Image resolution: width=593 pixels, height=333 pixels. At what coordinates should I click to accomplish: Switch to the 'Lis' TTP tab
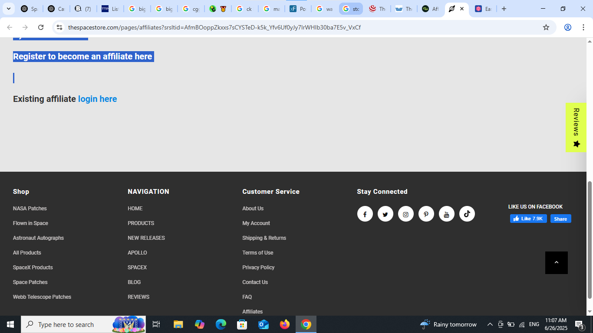(x=110, y=9)
